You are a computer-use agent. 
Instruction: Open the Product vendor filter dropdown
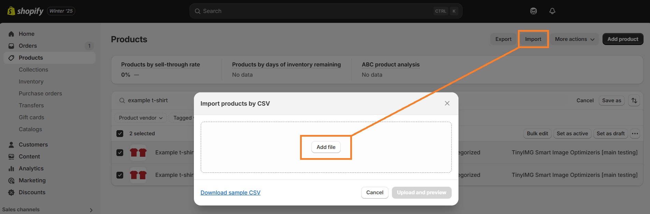[140, 118]
